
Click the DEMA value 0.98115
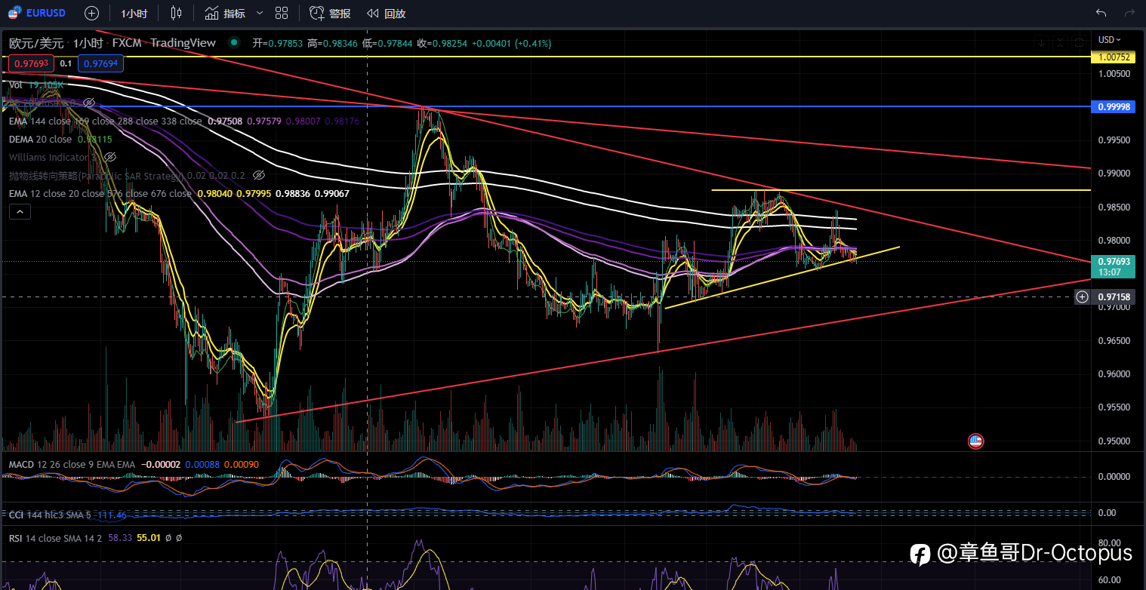tap(94, 139)
